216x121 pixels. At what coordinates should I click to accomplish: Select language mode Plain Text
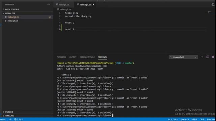coord(211,120)
